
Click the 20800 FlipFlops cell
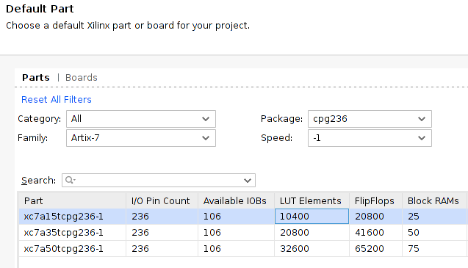click(375, 217)
